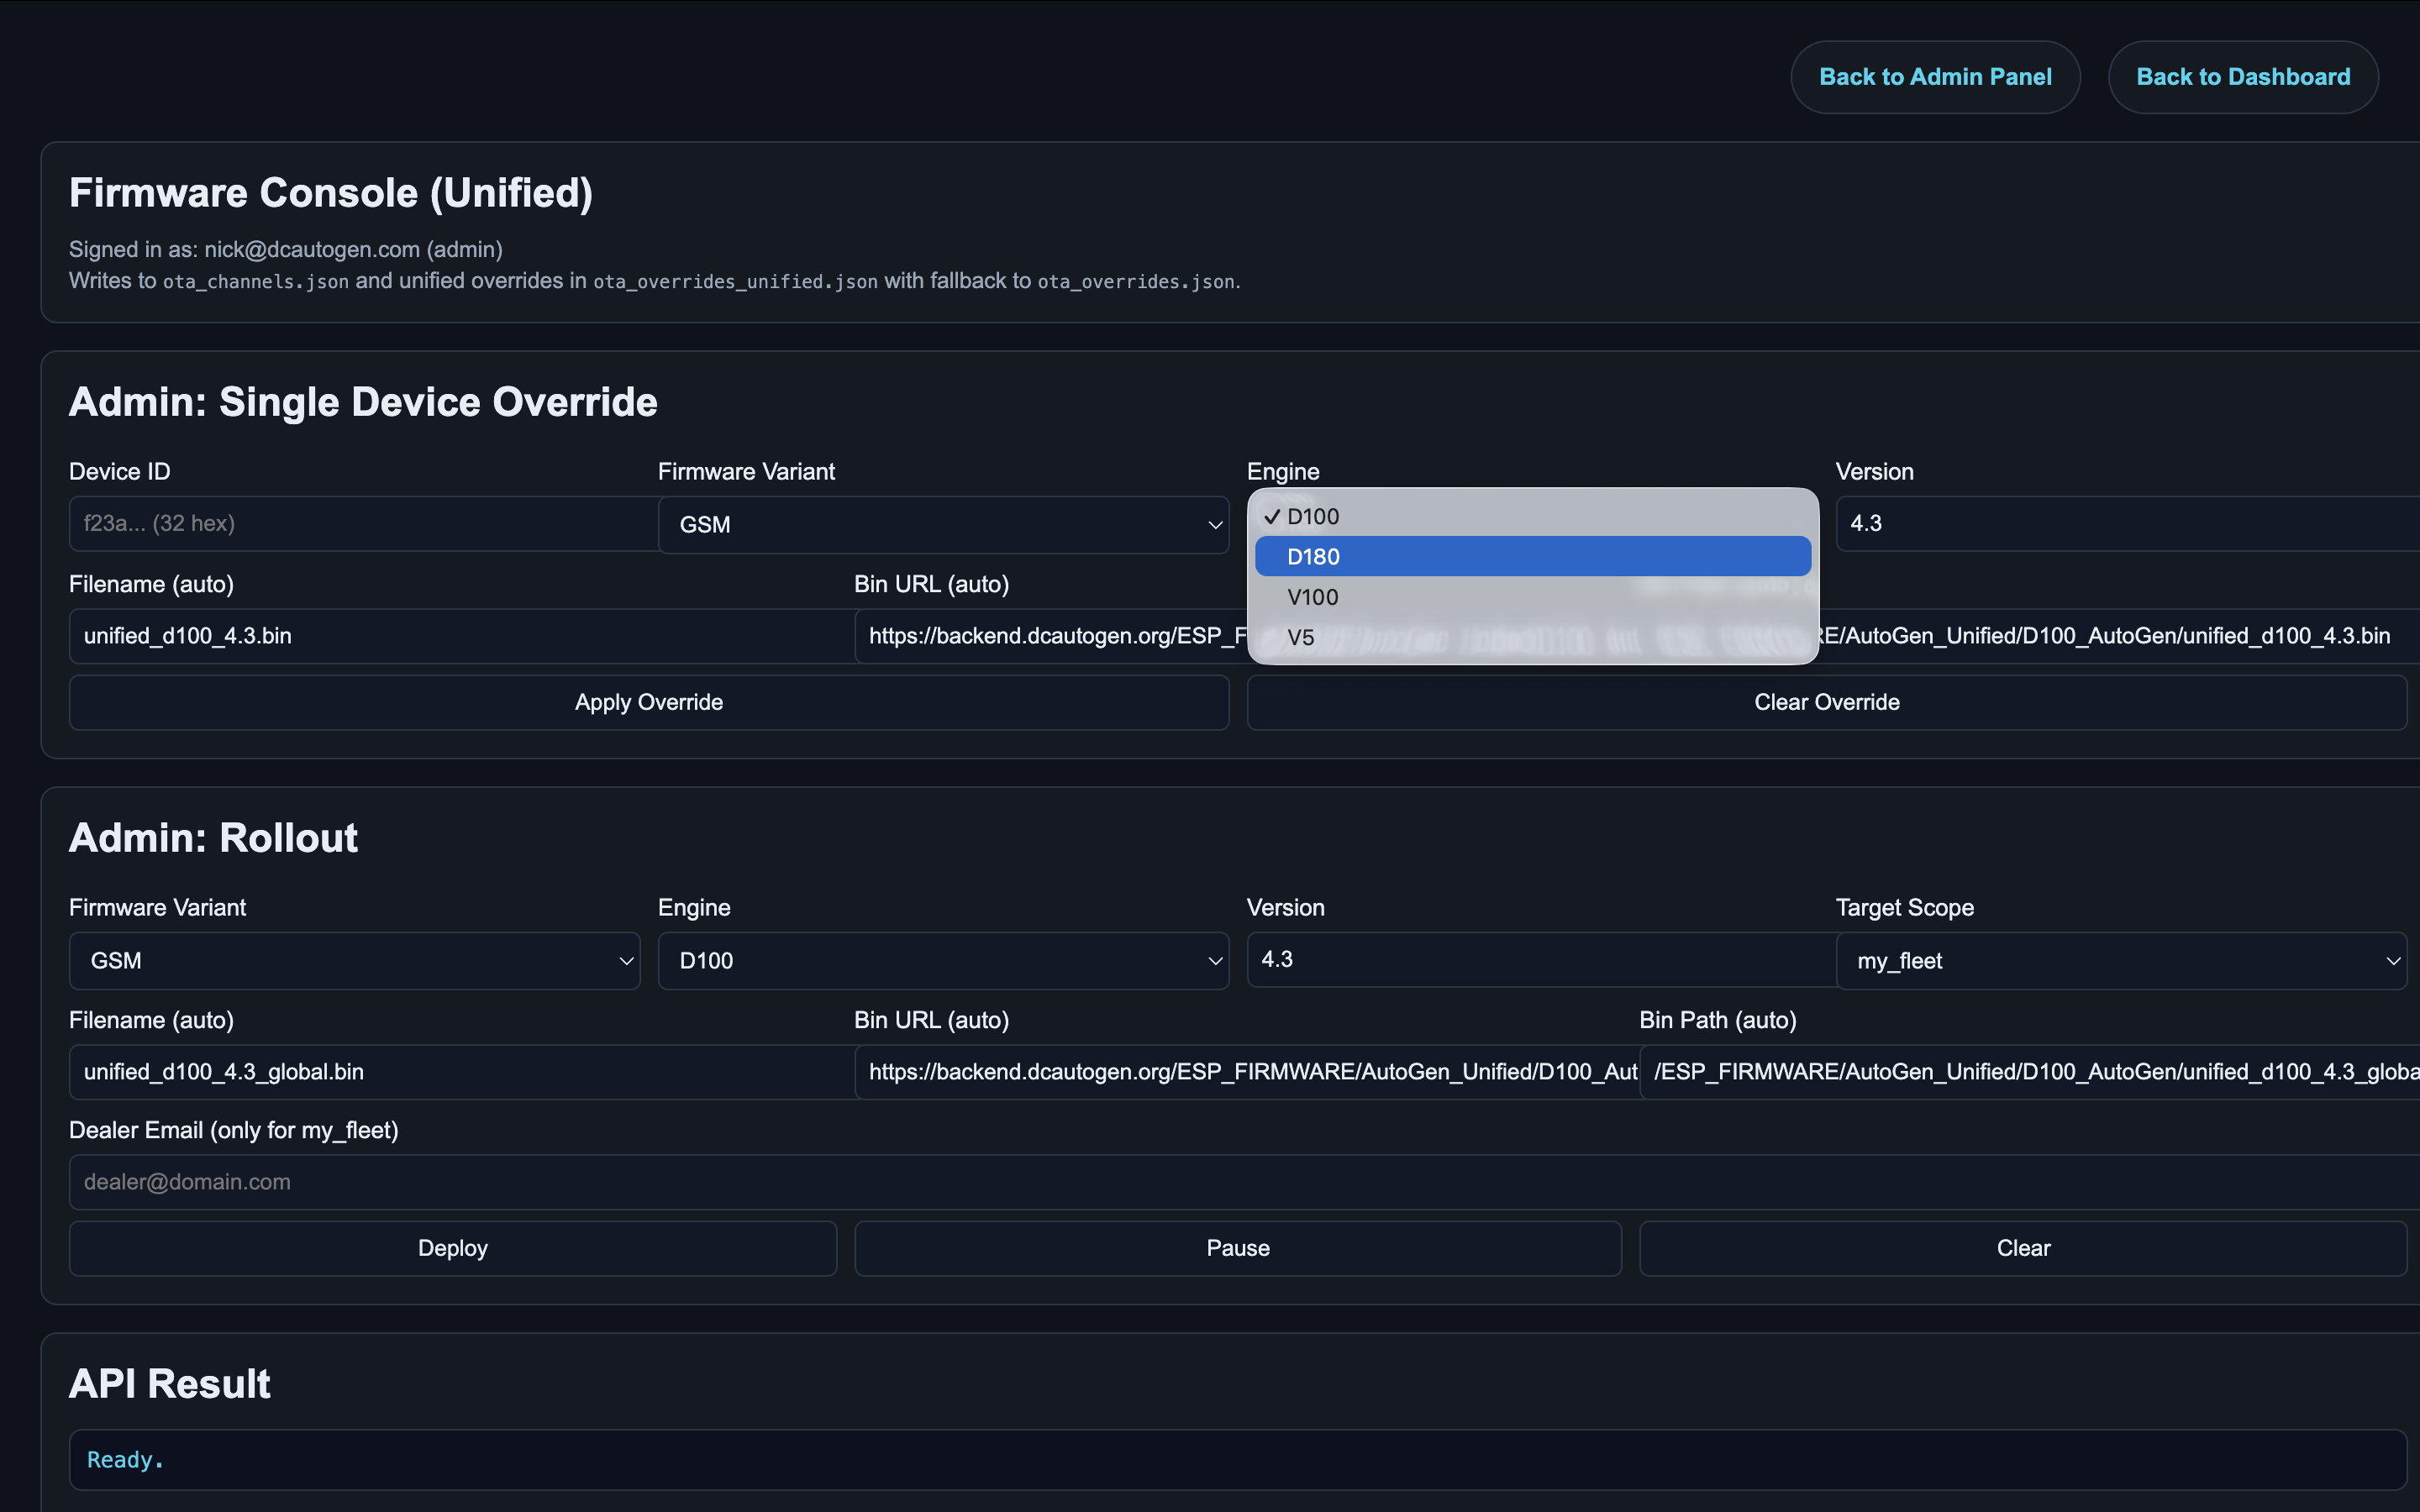Select the 'Admin: Single Device Override' heading
The width and height of the screenshot is (2420, 1512).
[x=363, y=402]
